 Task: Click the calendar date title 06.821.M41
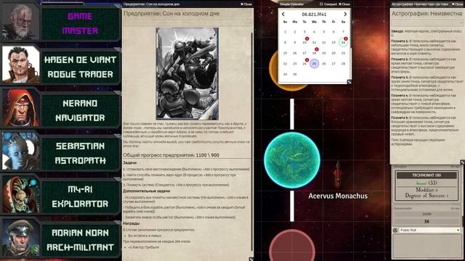[x=314, y=14]
